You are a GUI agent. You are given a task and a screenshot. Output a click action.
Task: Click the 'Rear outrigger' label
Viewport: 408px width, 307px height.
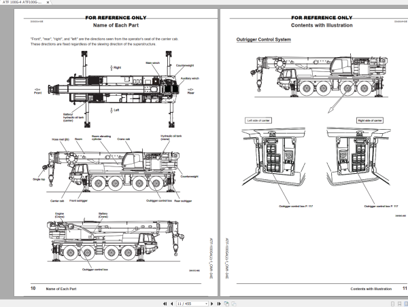[183, 200]
